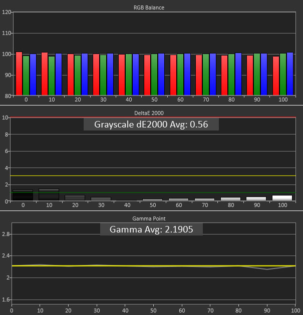This screenshot has width=303, height=315.
Task: Click the 2.4 y-axis label in Gamma chart
Action: pos(6,255)
